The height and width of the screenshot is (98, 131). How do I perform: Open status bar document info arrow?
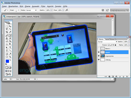pos(35,79)
